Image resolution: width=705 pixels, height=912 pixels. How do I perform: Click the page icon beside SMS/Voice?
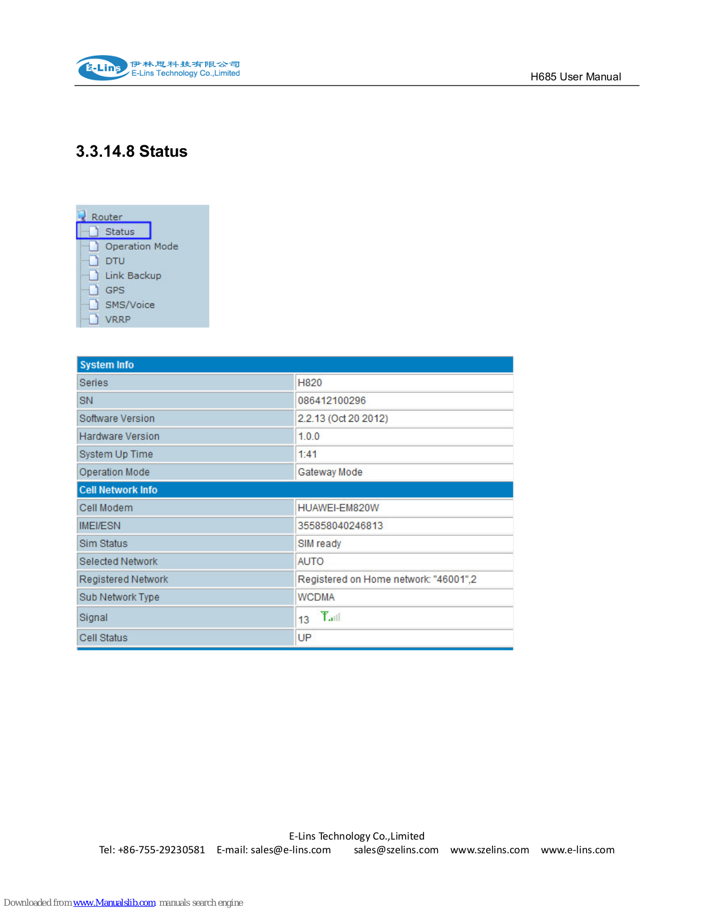click(94, 304)
